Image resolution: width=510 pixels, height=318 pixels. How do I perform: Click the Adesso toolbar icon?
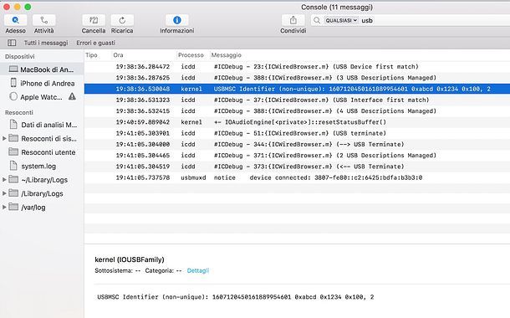coord(15,20)
